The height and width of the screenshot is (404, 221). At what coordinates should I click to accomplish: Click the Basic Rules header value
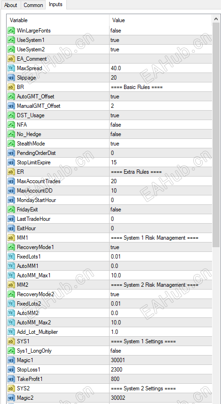[x=137, y=87]
